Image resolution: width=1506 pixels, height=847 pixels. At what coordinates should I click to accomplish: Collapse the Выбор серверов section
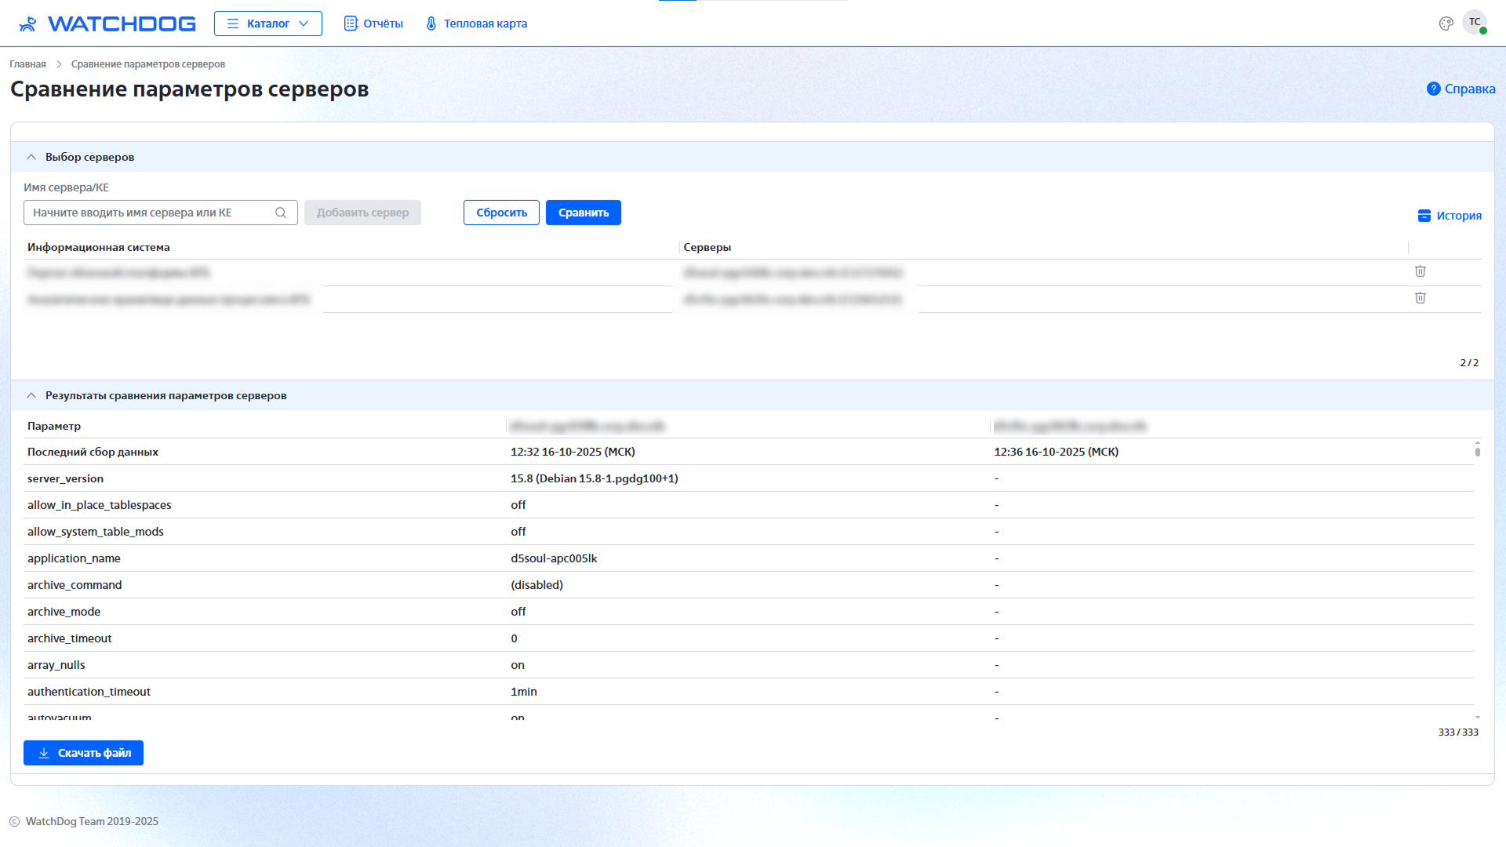point(31,157)
